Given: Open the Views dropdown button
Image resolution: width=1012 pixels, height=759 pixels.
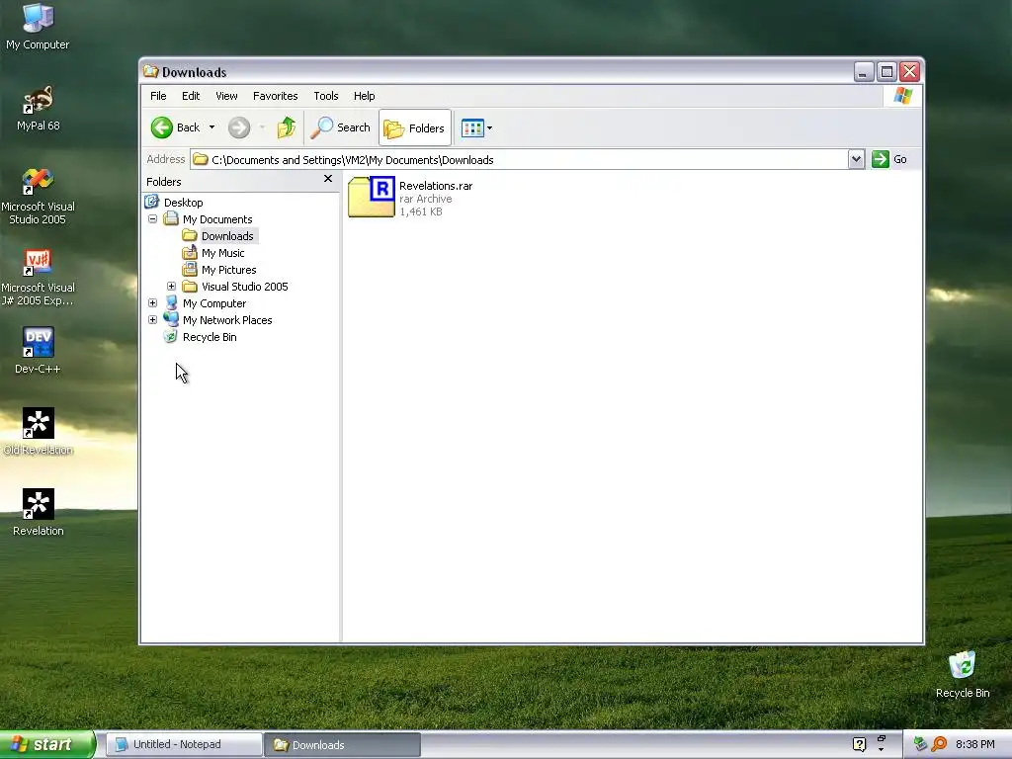Looking at the screenshot, I should coord(476,127).
